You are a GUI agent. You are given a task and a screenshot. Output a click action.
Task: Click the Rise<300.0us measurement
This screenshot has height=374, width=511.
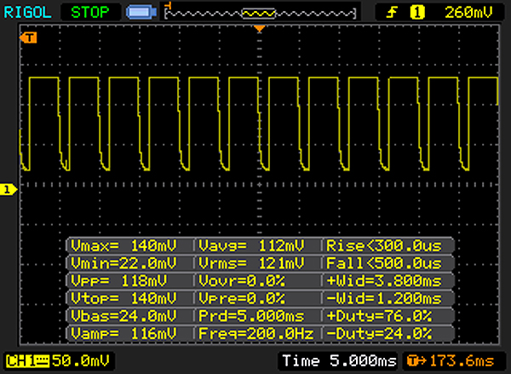pyautogui.click(x=384, y=245)
